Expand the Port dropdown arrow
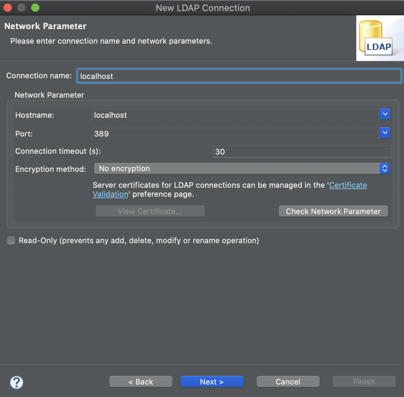Image resolution: width=404 pixels, height=397 pixels. pos(385,133)
